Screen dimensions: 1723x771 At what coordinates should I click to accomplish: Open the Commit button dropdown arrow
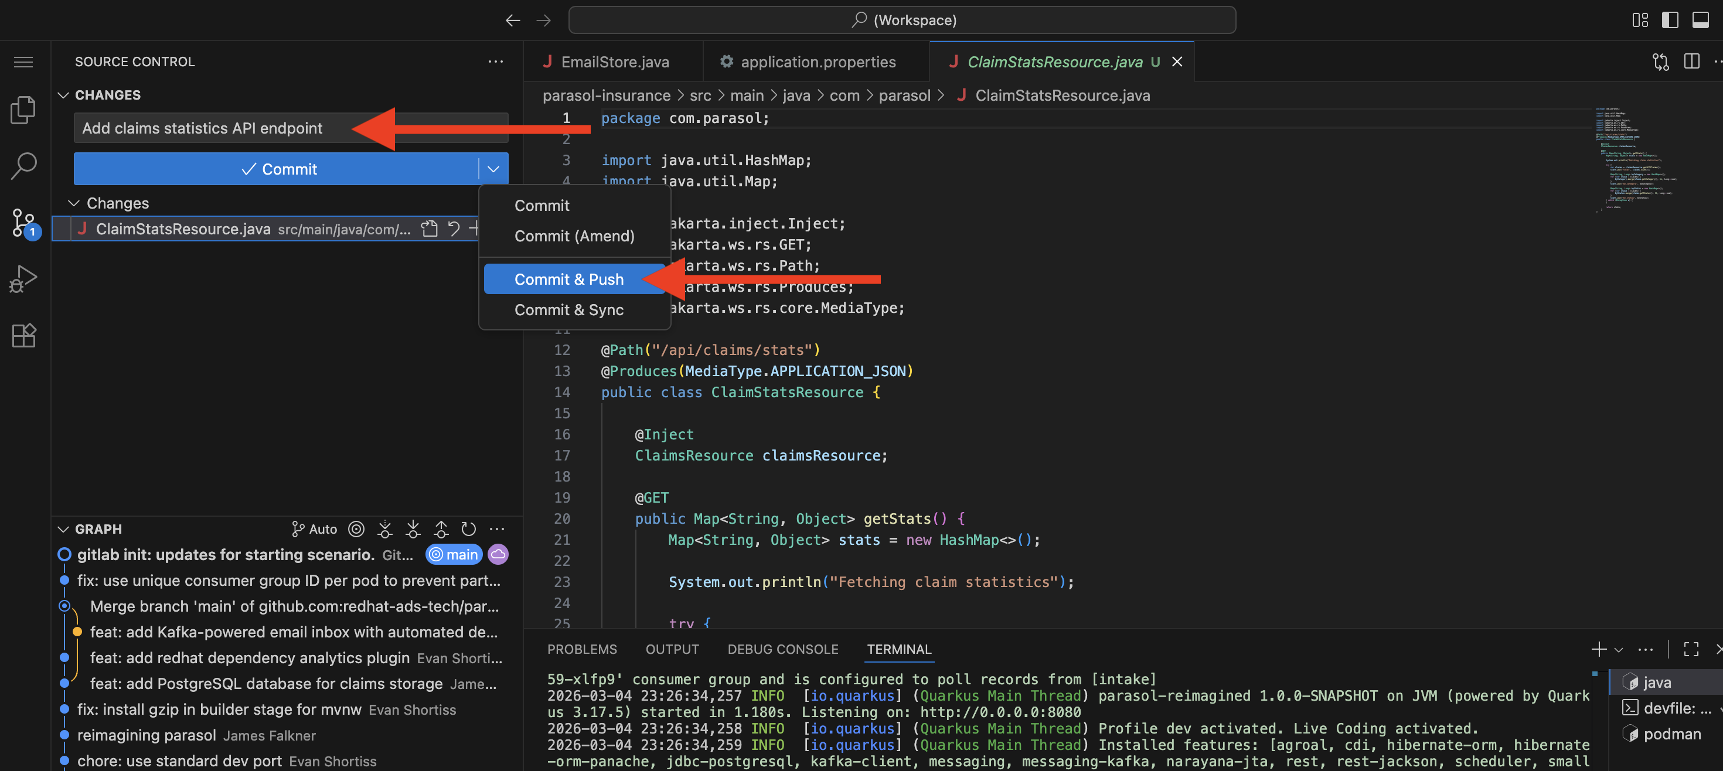[x=493, y=169]
